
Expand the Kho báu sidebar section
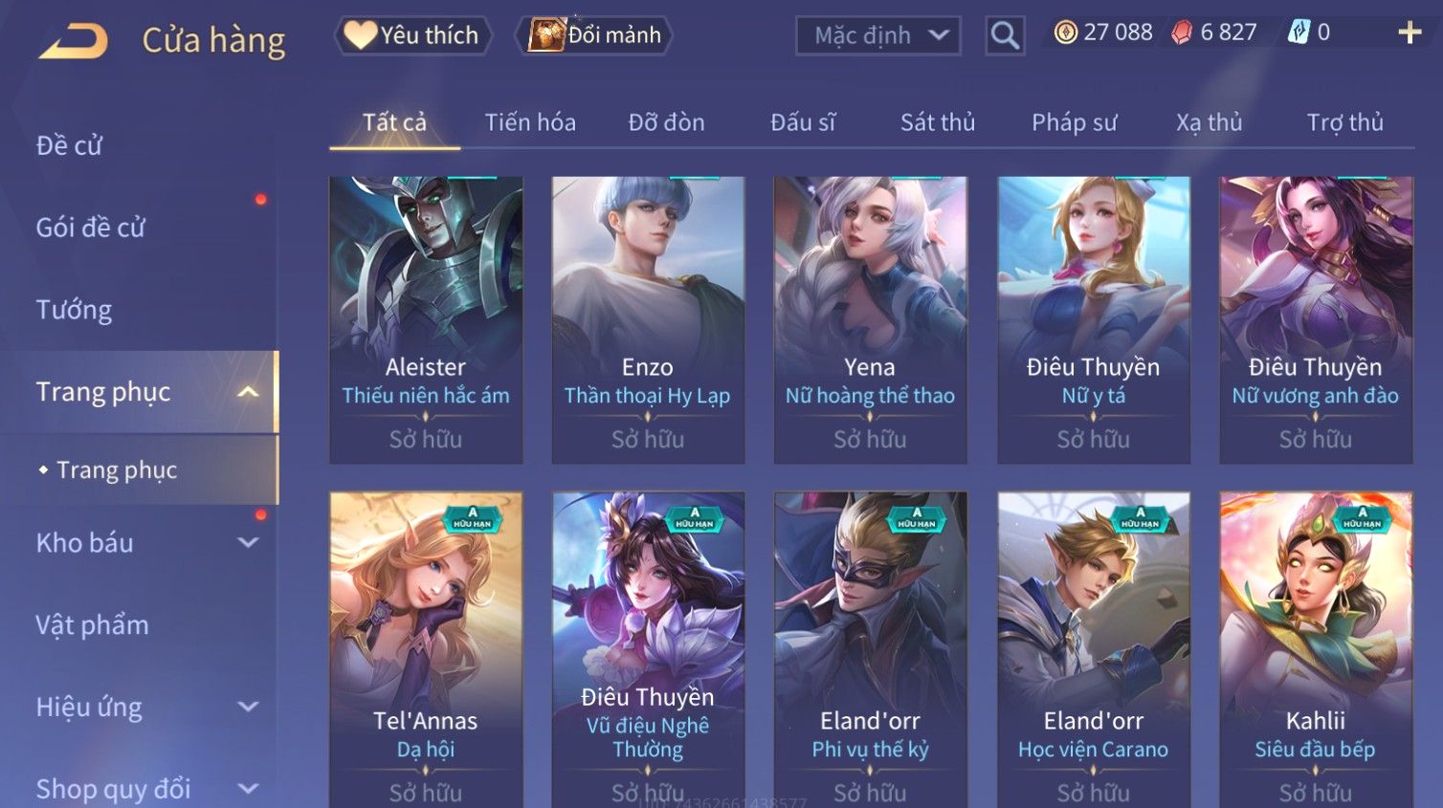click(x=248, y=543)
